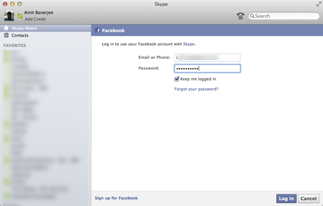This screenshot has height=206, width=323.
Task: Open the Forgot your password? link
Action: tap(196, 89)
